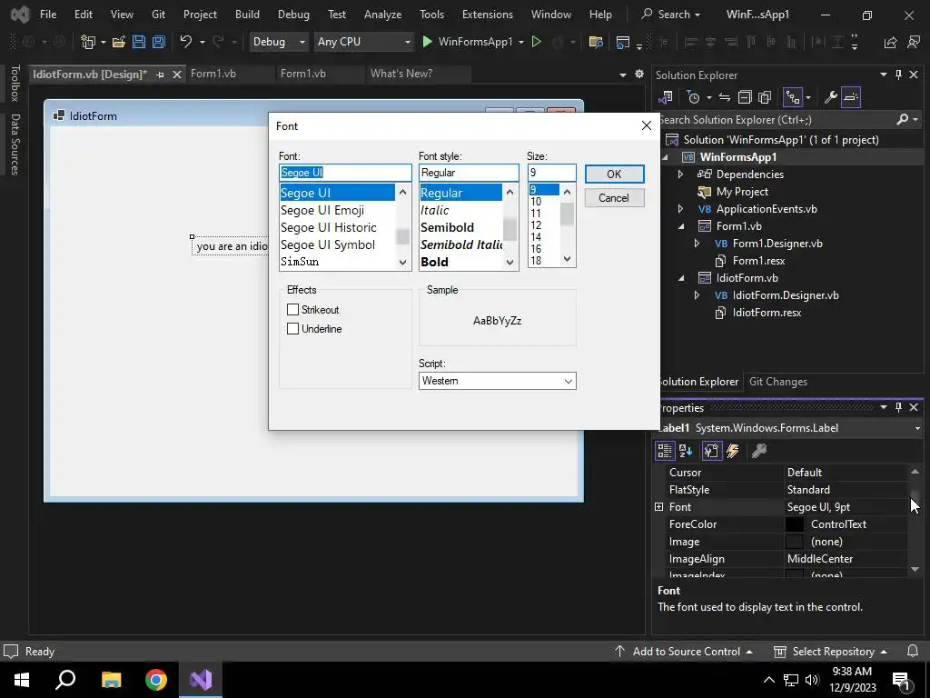
Task: Open the Label1 object selector dropdown
Action: (x=917, y=429)
